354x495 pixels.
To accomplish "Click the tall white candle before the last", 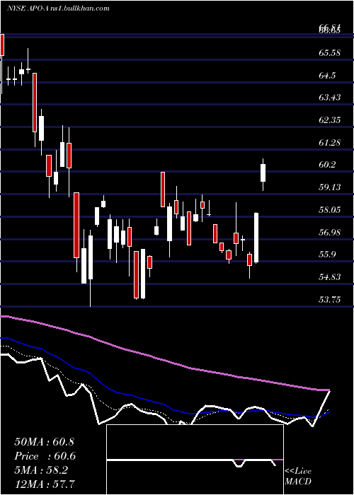I will pos(256,238).
